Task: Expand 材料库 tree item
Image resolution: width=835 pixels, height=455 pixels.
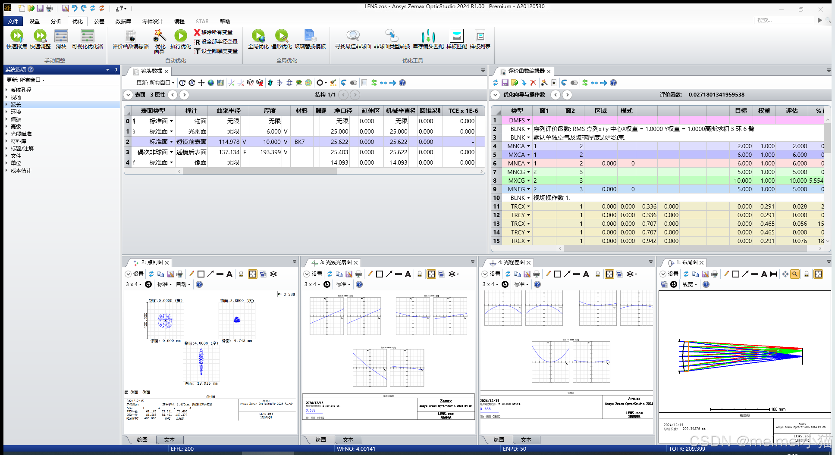Action: pos(6,141)
